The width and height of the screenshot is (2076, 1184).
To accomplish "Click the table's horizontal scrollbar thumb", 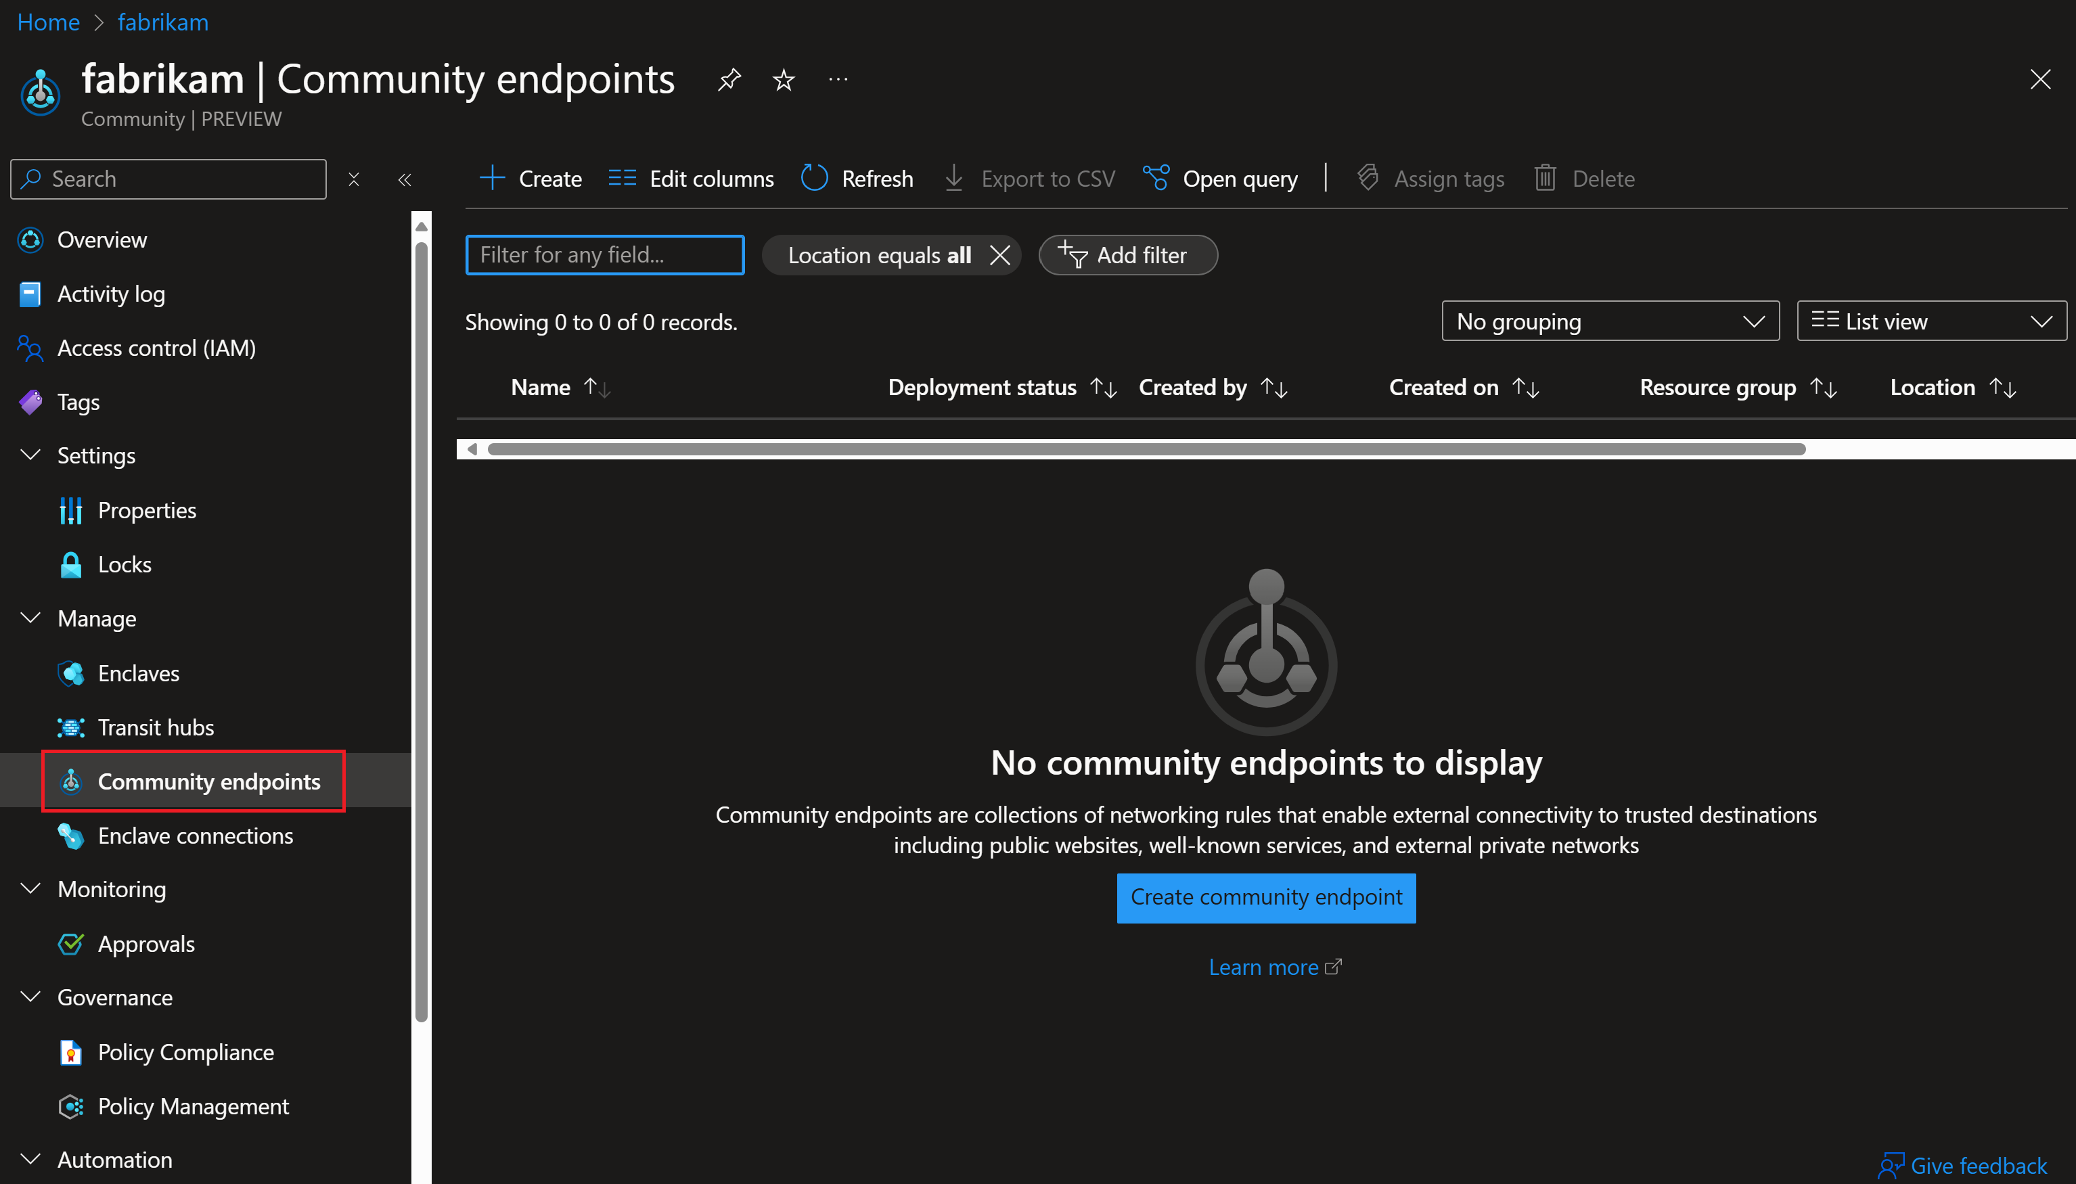I will tap(1146, 450).
